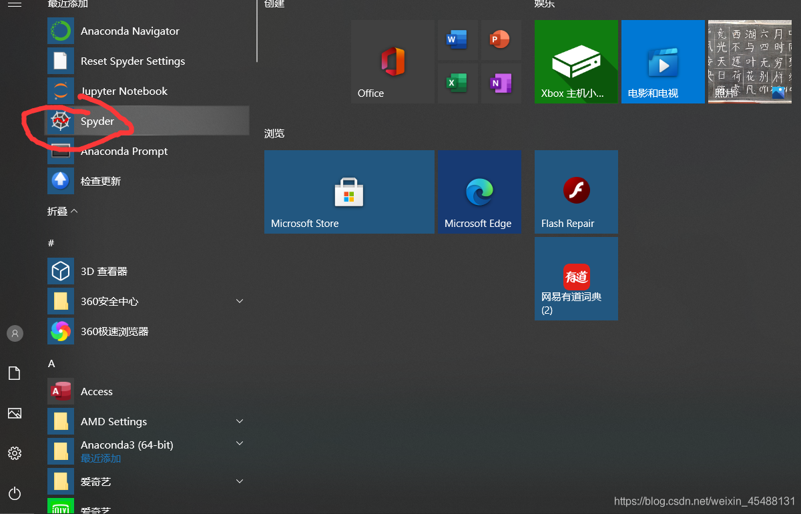Open Access app icon
Image resolution: width=801 pixels, height=514 pixels.
pos(60,391)
